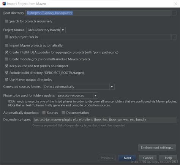Disable Exclude build directory option

6,73
